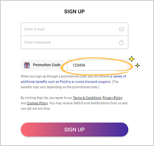Click the SIGN UP heading at the top

[74, 12]
